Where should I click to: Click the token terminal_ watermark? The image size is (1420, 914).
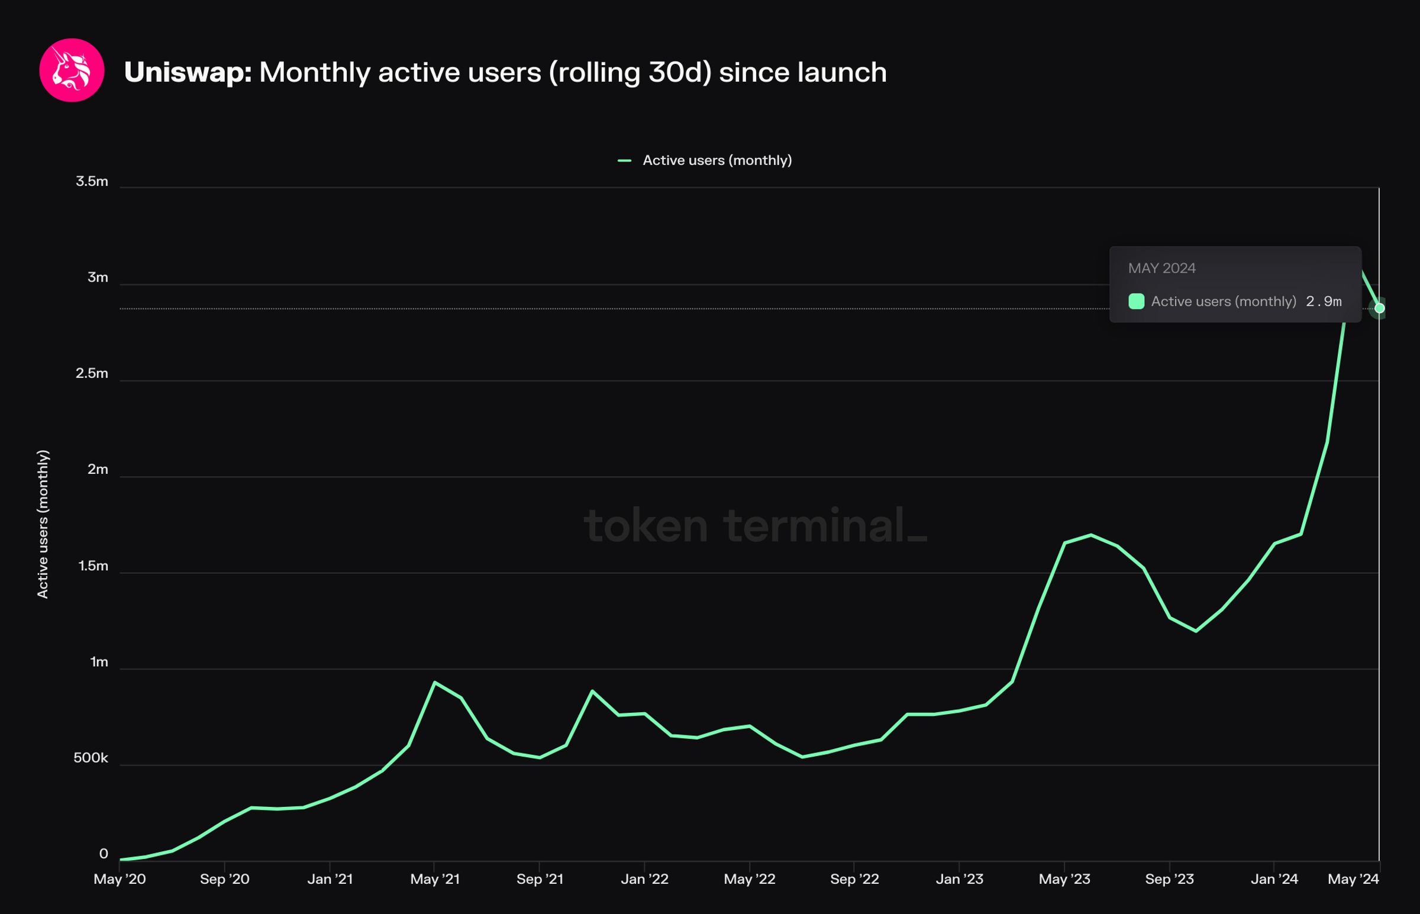755,526
